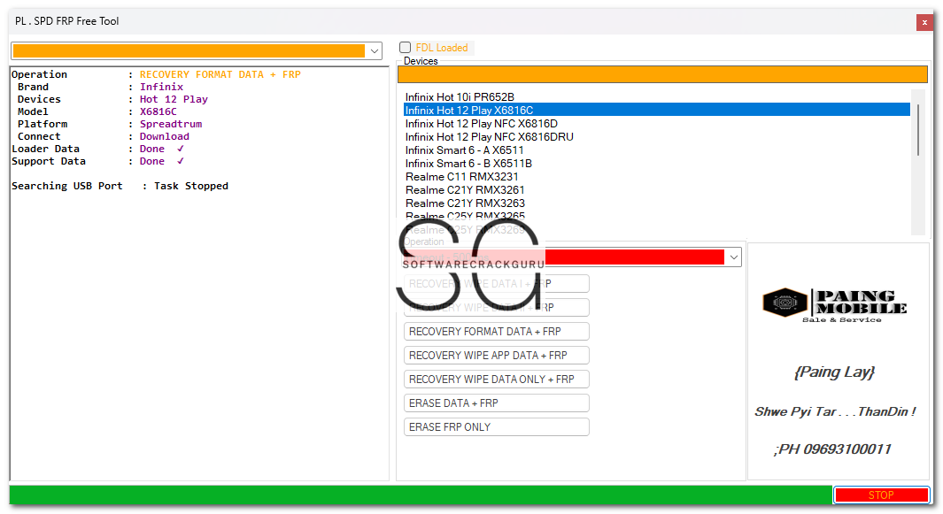Click the red STOP button
Image resolution: width=943 pixels, height=514 pixels.
coord(881,495)
